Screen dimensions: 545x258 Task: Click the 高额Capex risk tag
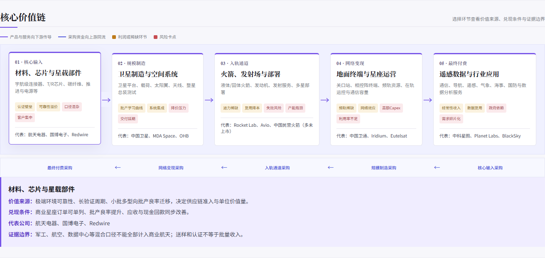pos(391,108)
